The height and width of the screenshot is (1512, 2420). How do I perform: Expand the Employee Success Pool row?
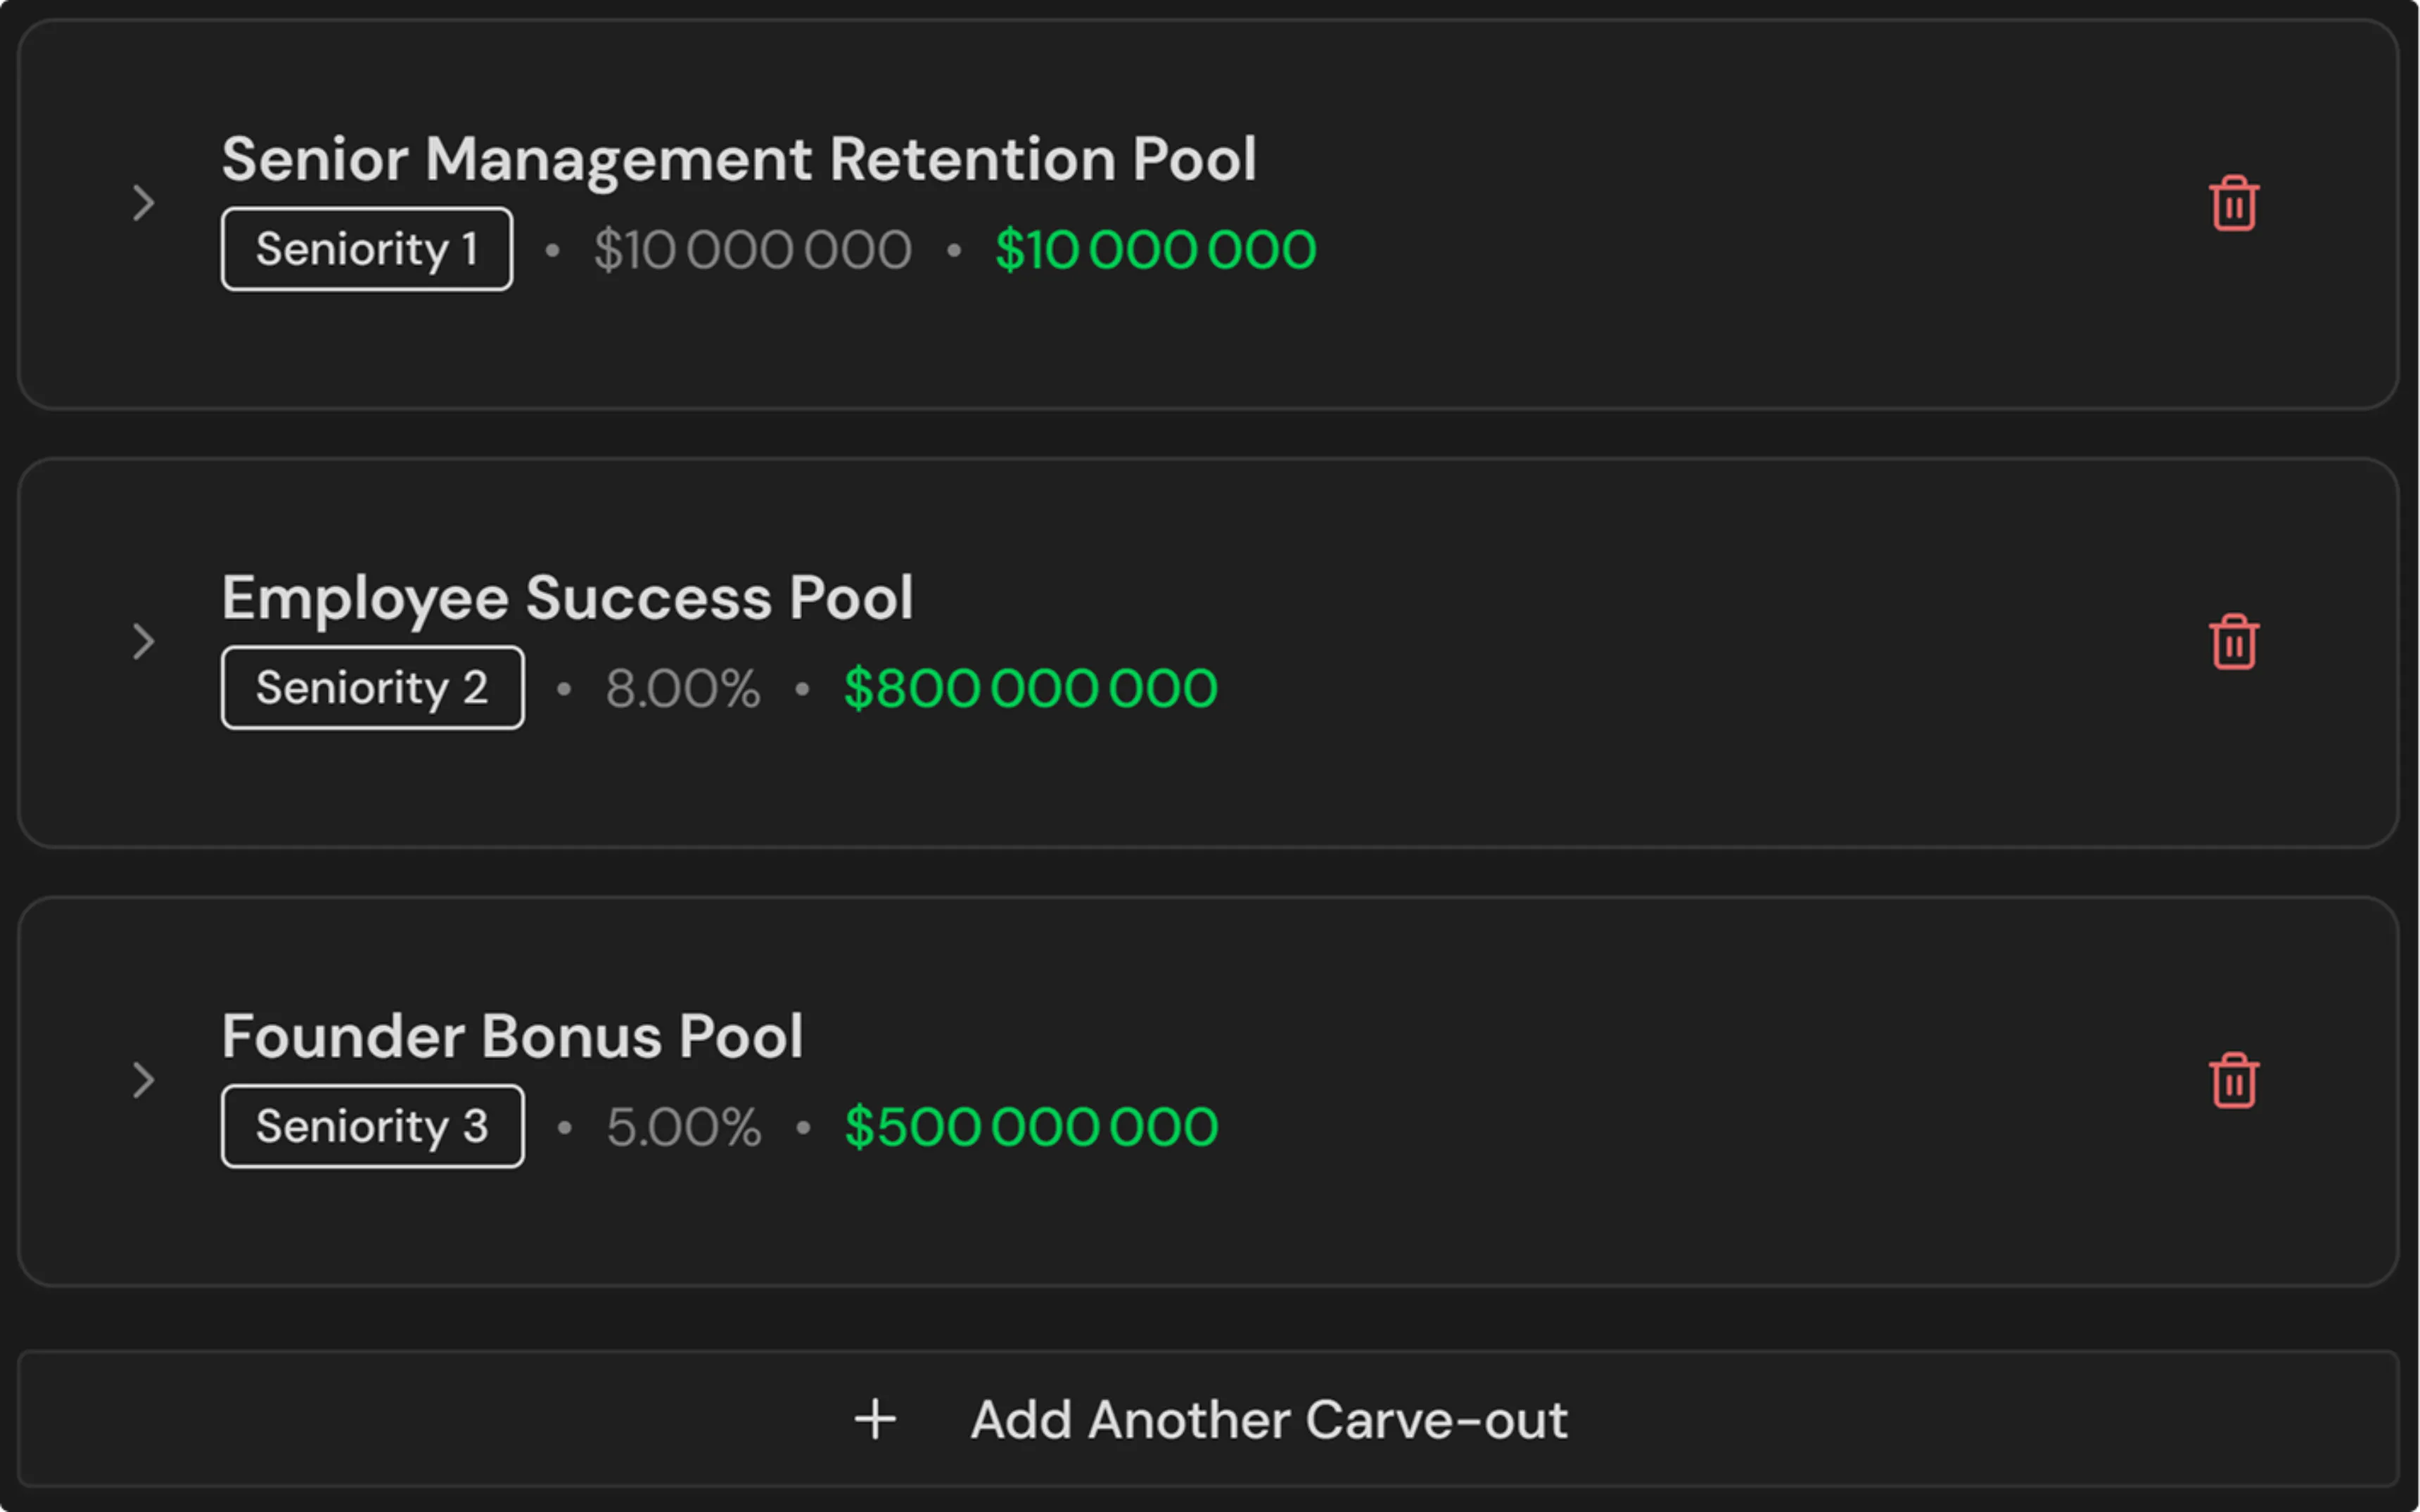tap(144, 641)
